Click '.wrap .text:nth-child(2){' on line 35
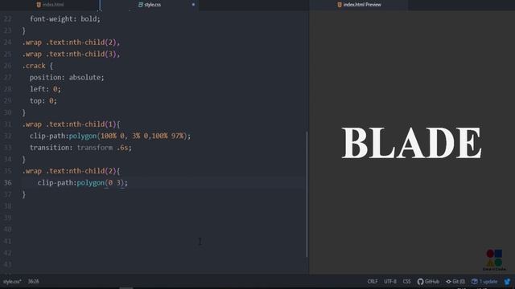Image resolution: width=515 pixels, height=289 pixels. click(x=71, y=171)
